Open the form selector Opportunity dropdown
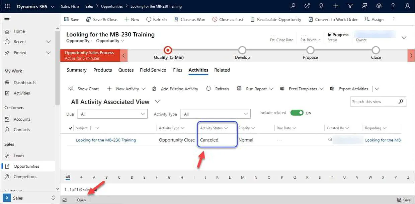Screen dimensions: 415x204 110,41
